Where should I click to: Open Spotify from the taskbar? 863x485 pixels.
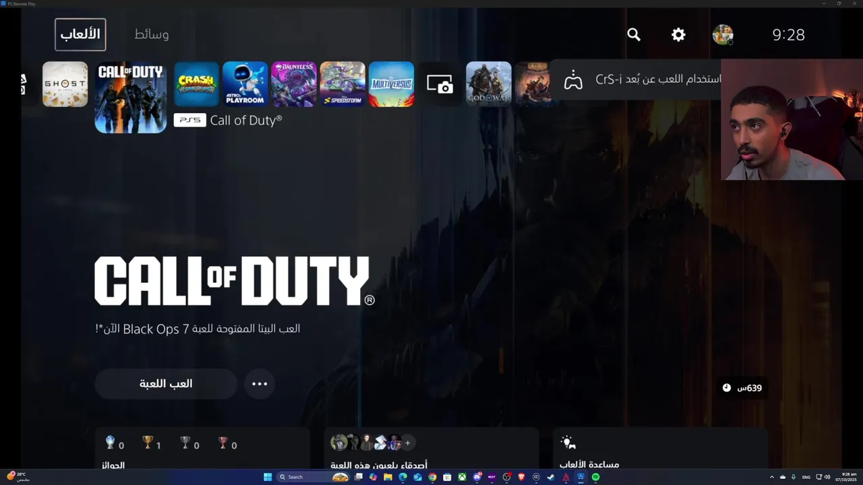tap(595, 477)
